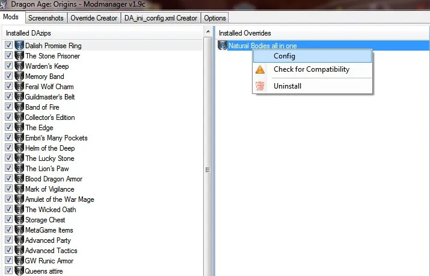Select the Collector's Edition row
The image size is (430, 276).
point(103,118)
